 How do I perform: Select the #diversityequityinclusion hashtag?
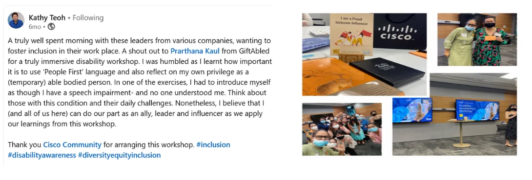(x=119, y=155)
